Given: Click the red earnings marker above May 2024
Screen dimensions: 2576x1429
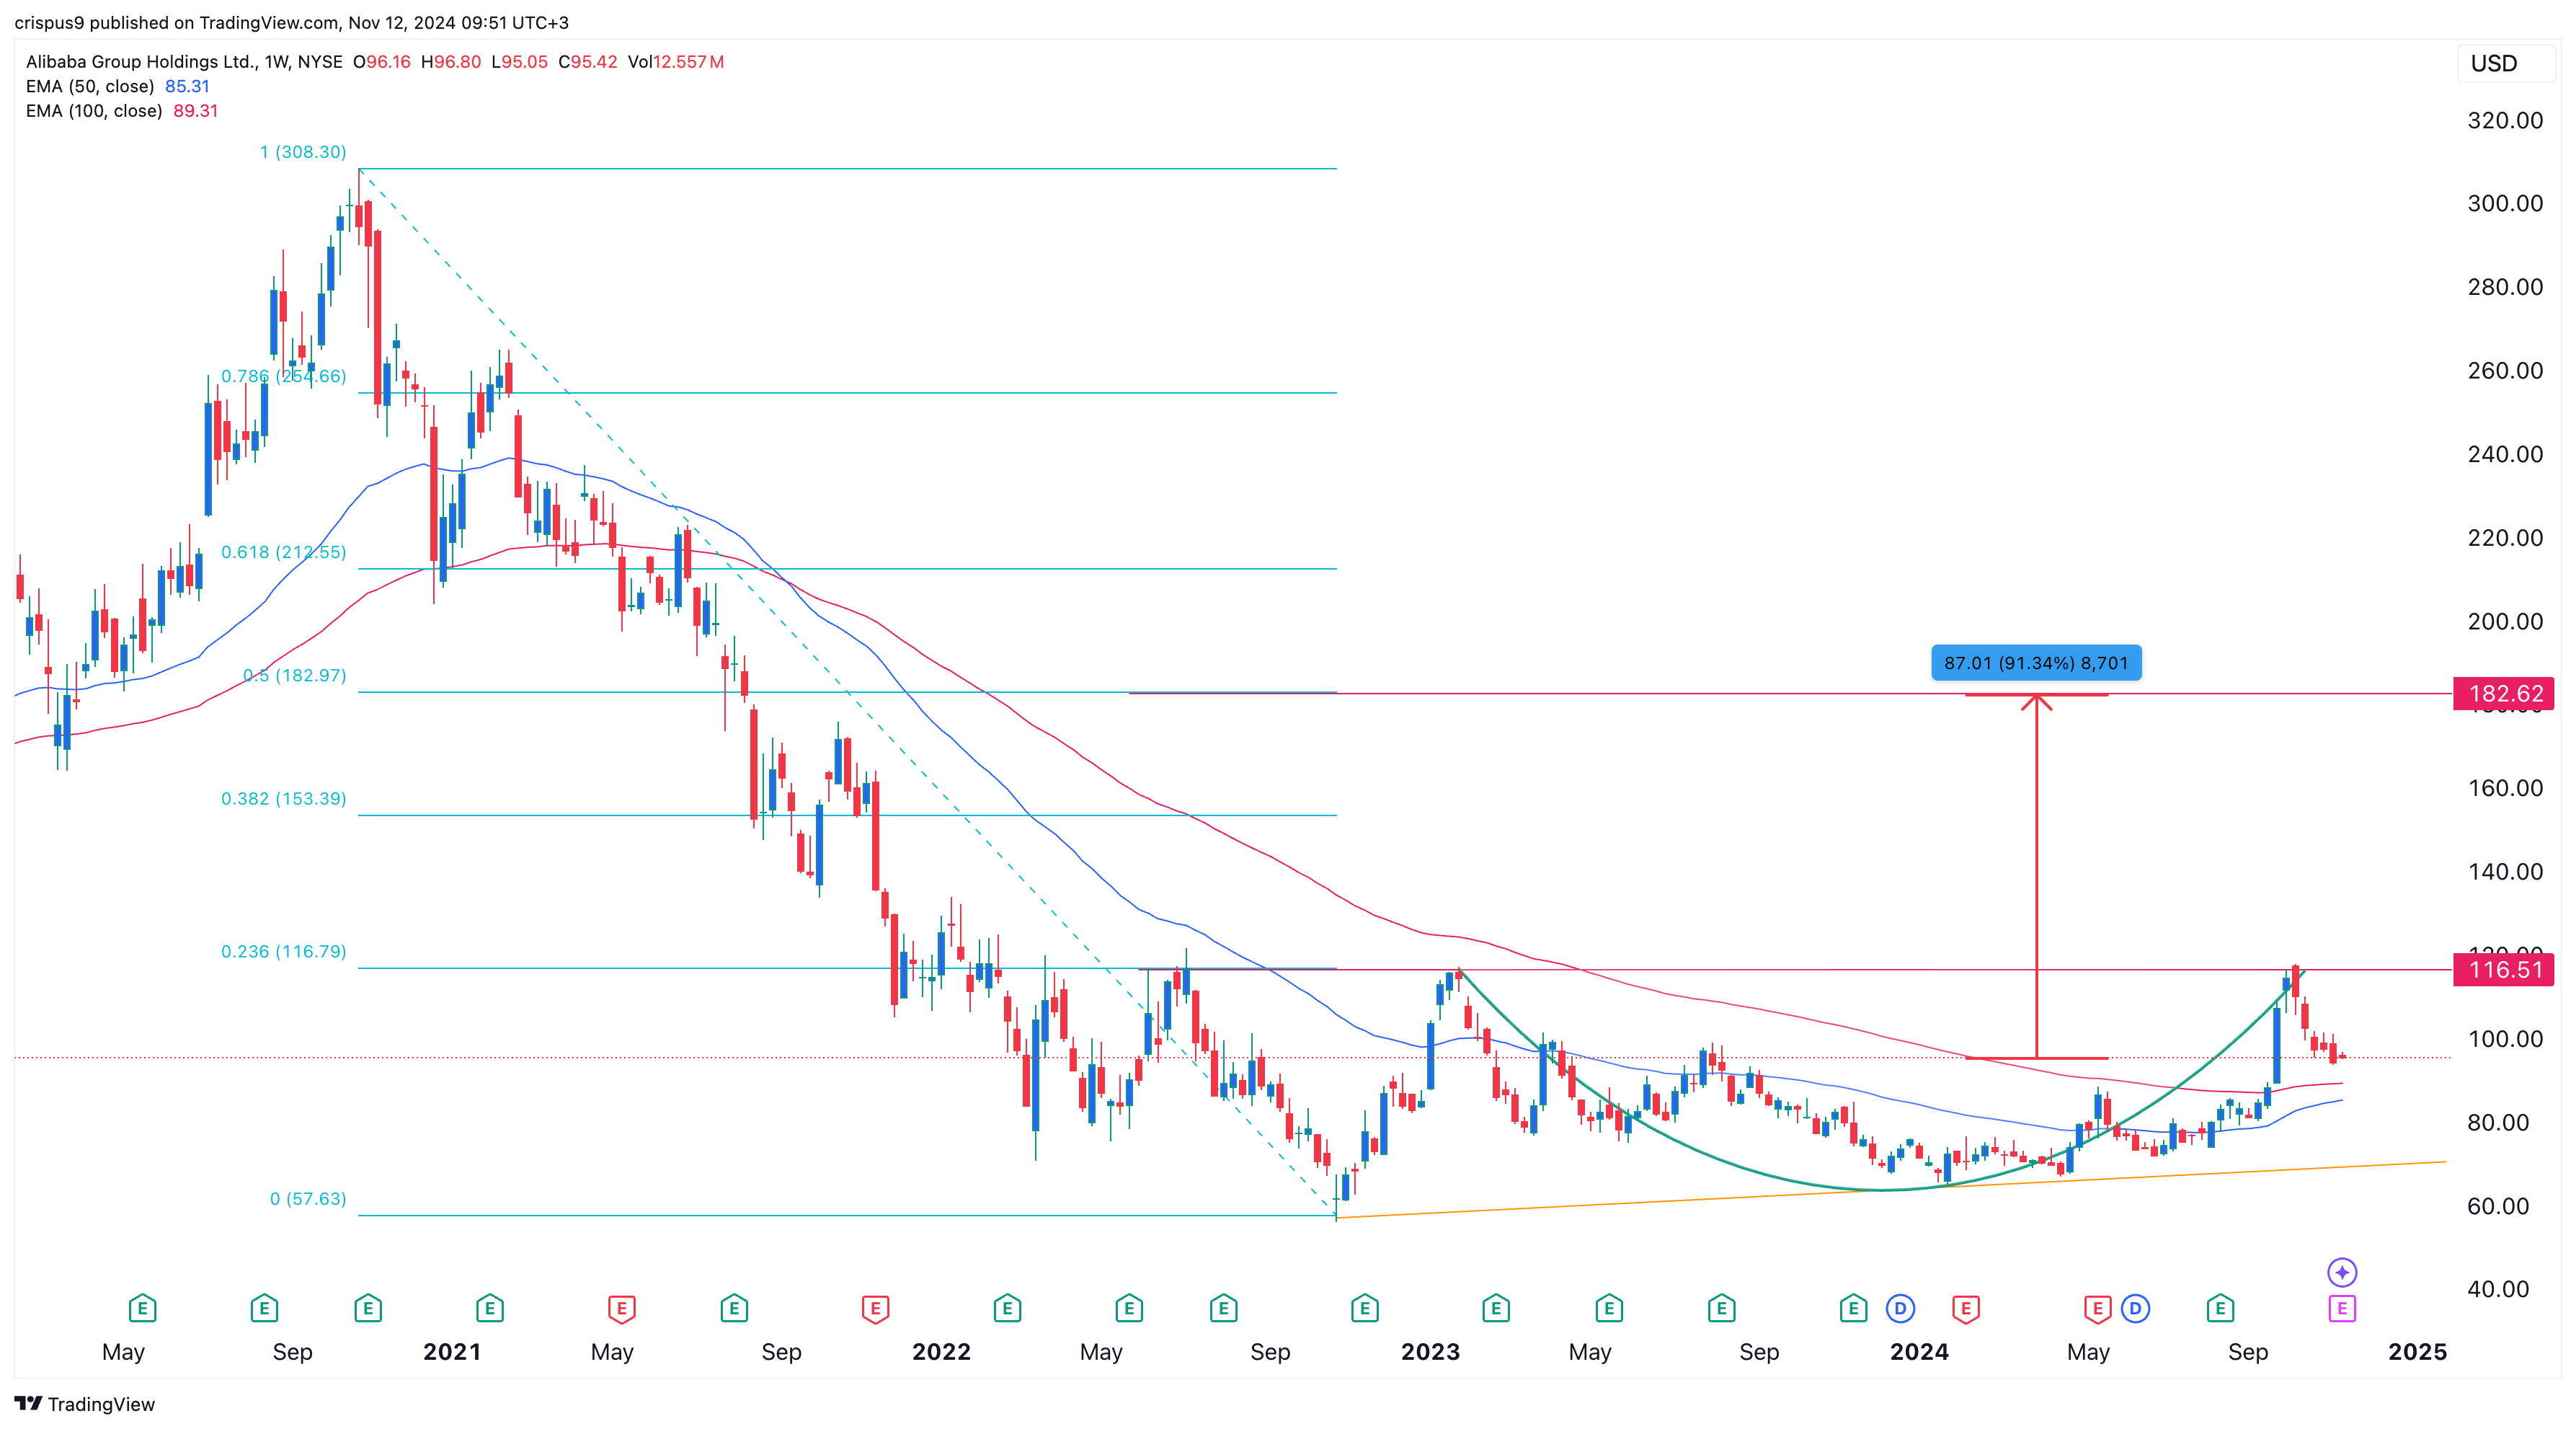Looking at the screenshot, I should click(x=2097, y=1308).
